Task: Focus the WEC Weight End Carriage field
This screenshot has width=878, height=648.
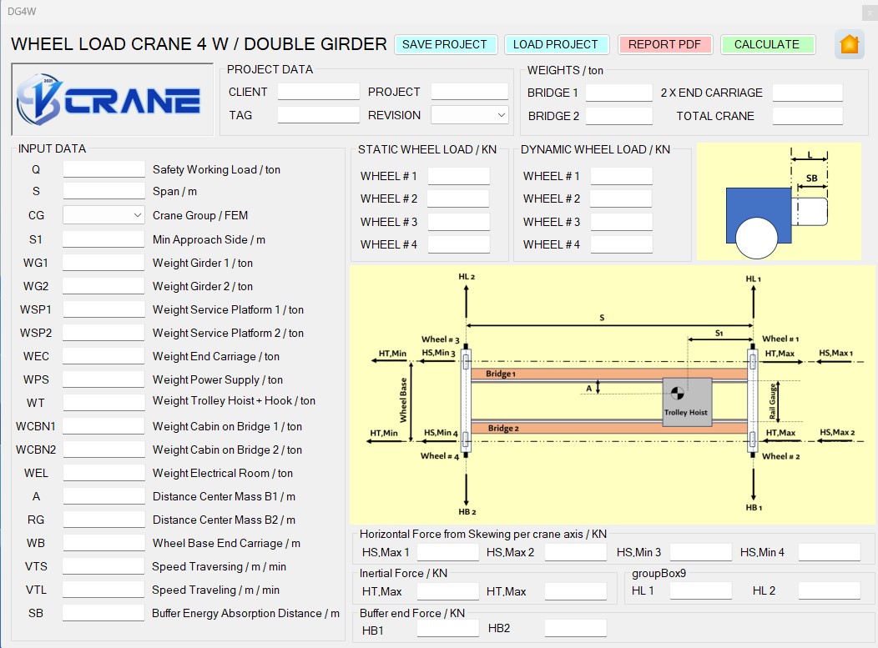Action: (x=103, y=356)
